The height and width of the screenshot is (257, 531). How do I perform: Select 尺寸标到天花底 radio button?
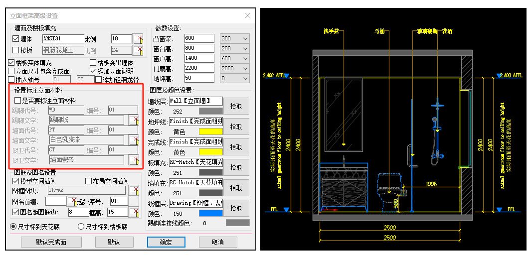(13, 227)
